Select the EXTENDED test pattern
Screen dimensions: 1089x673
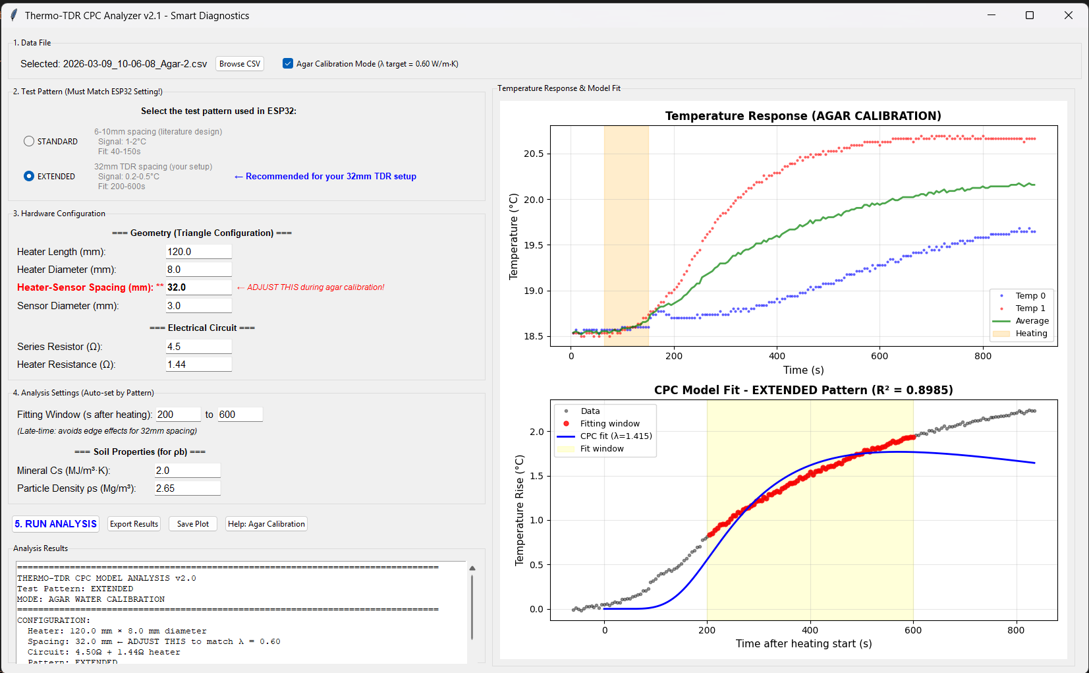coord(29,176)
